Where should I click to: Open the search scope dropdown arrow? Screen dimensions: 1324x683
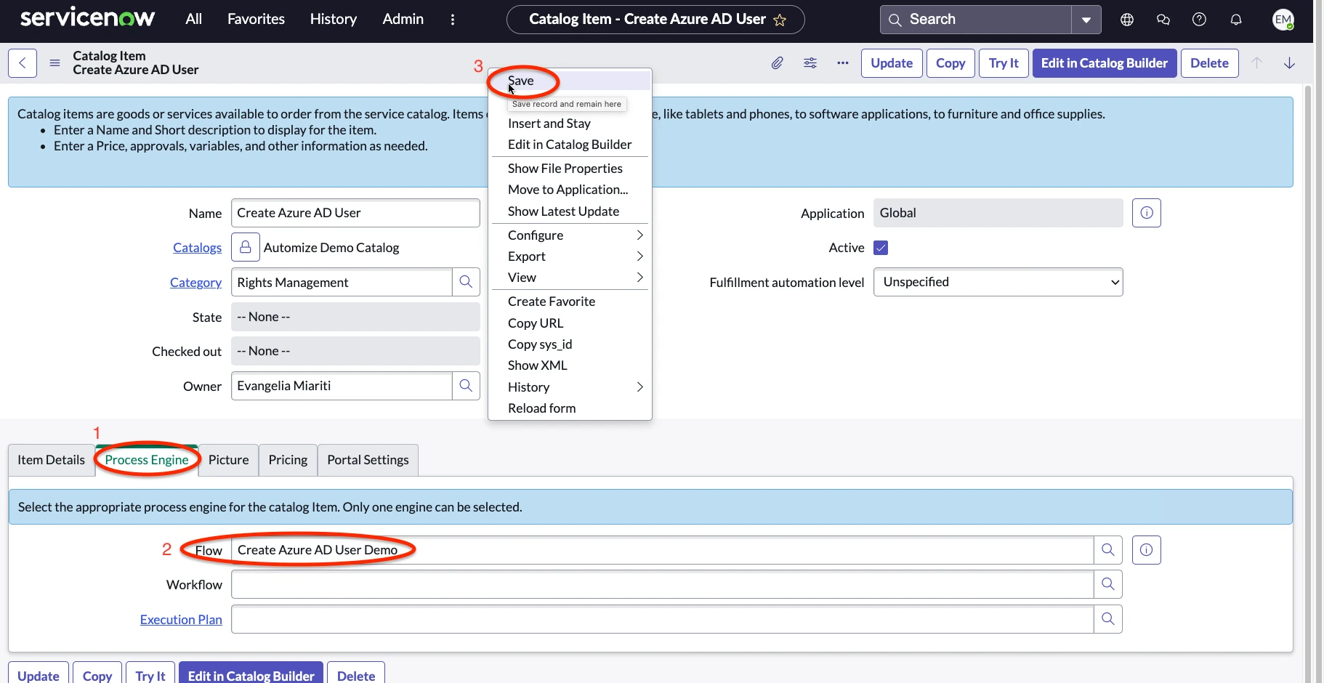1086,20
